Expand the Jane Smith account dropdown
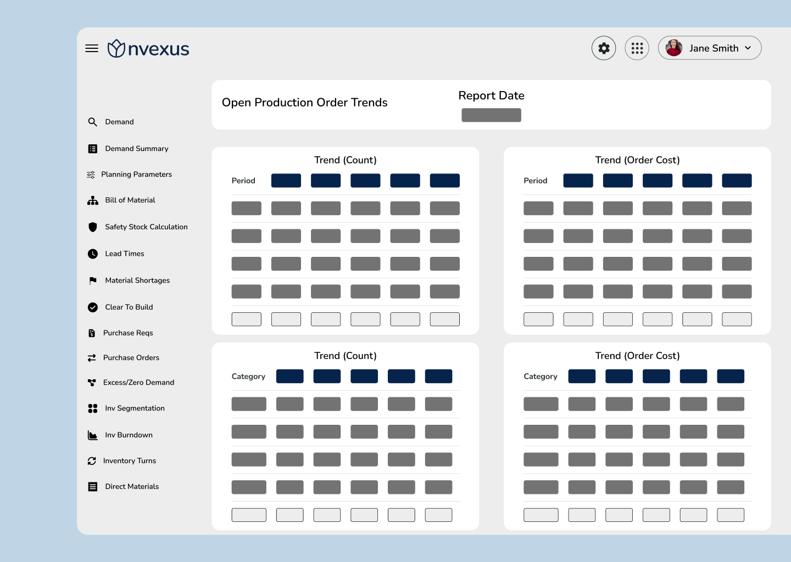This screenshot has height=562, width=791. point(748,48)
